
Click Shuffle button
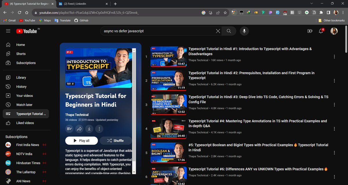tap(116, 141)
